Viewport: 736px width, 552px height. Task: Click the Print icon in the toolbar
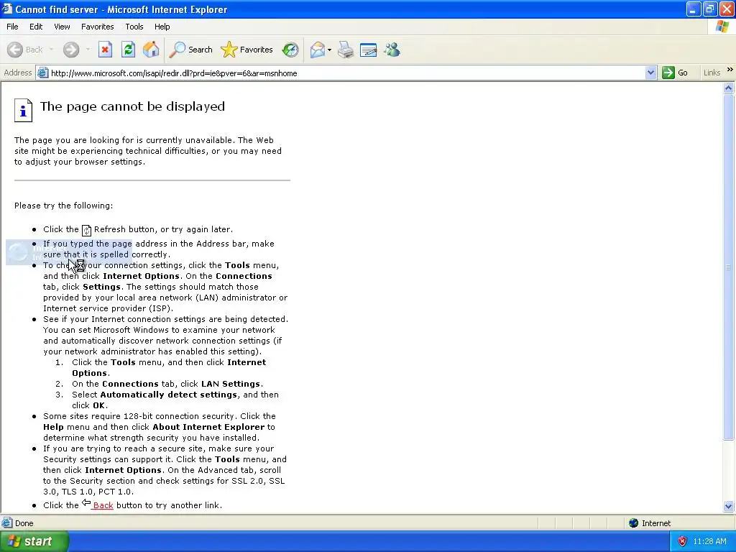click(x=346, y=50)
